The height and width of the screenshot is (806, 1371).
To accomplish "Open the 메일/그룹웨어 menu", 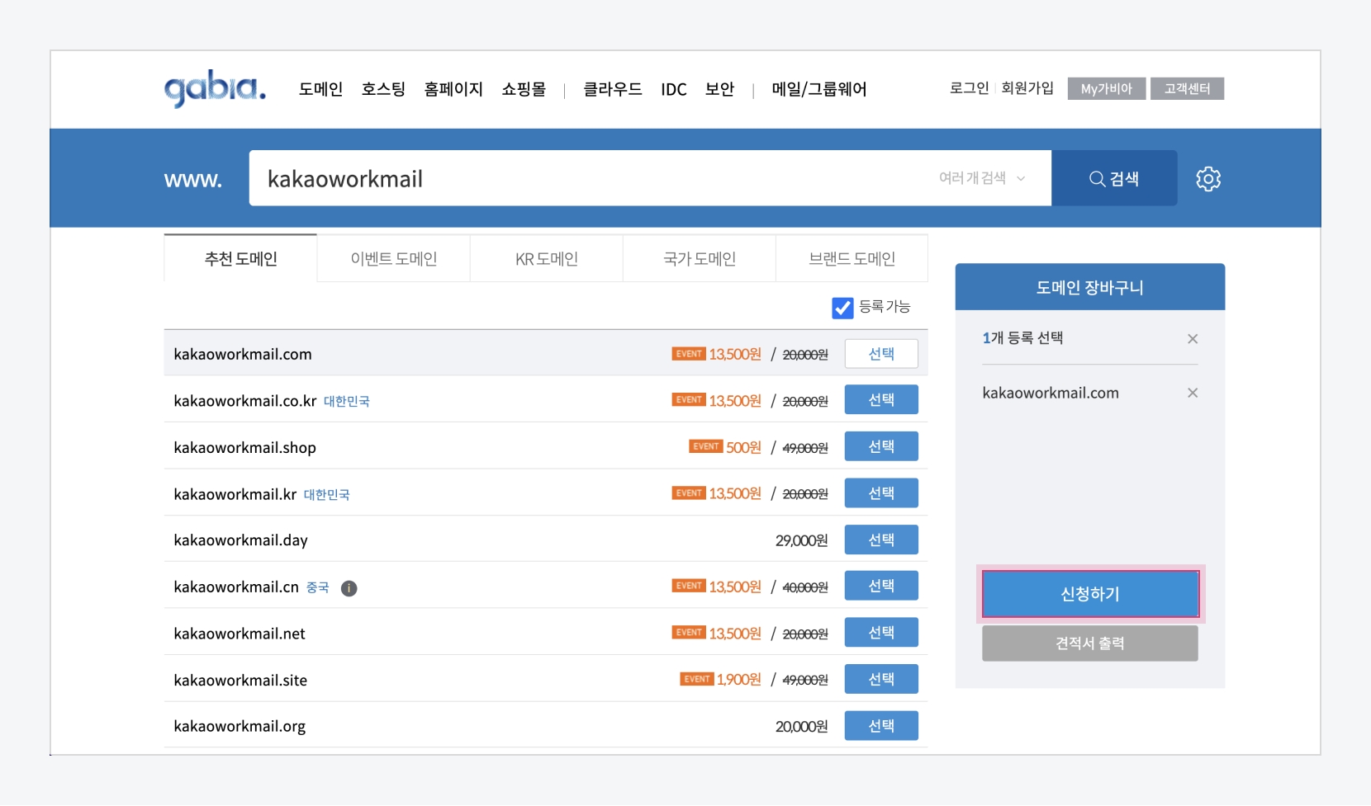I will coord(818,89).
